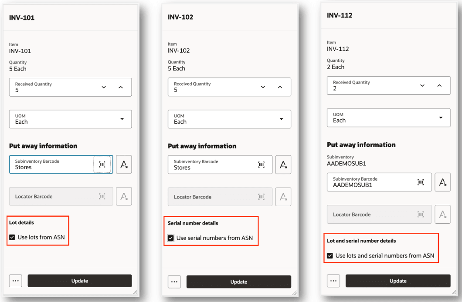
Task: Open the UOM dropdown on the INV-102 card
Action: pos(281,119)
